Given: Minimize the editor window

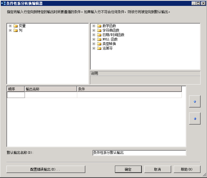Looking at the screenshot, I should [194, 3].
